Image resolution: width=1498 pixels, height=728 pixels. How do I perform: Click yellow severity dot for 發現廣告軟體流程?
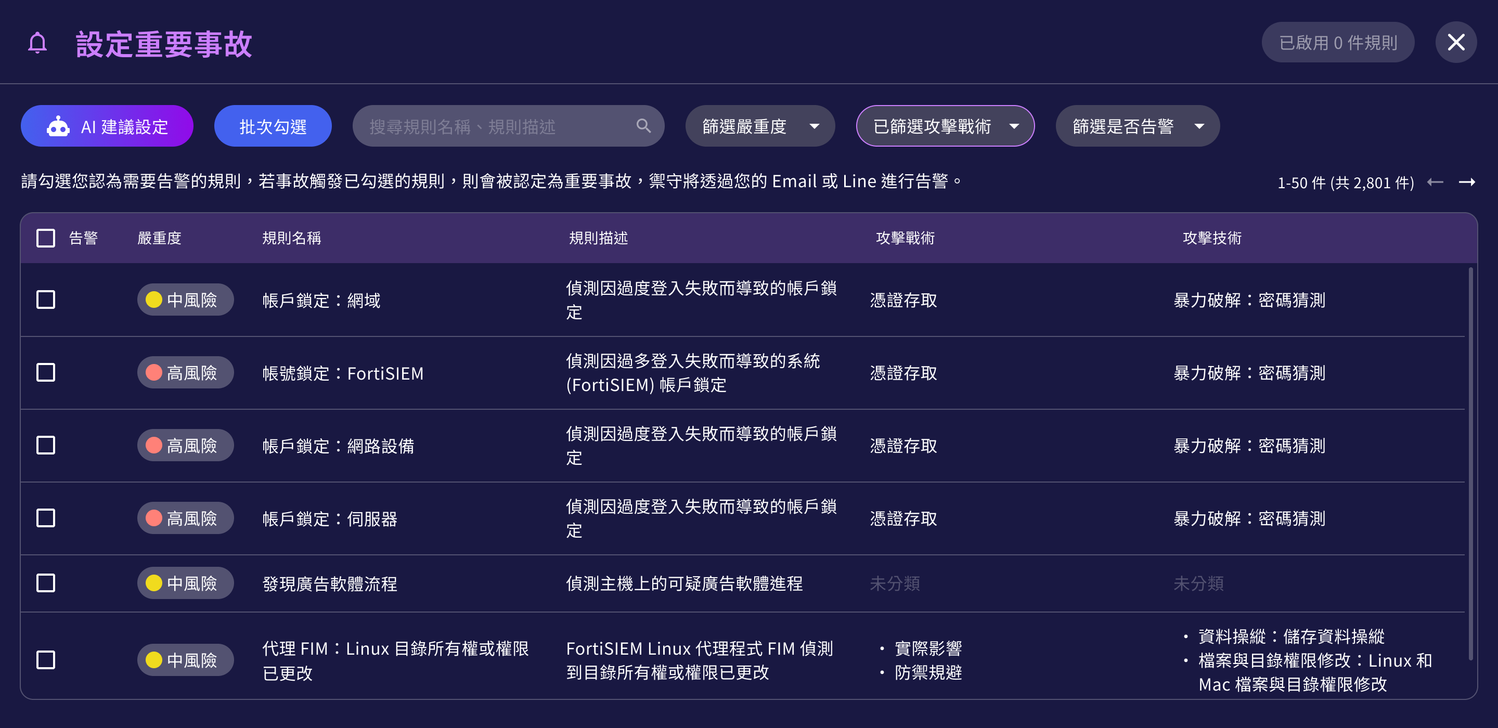pyautogui.click(x=153, y=582)
